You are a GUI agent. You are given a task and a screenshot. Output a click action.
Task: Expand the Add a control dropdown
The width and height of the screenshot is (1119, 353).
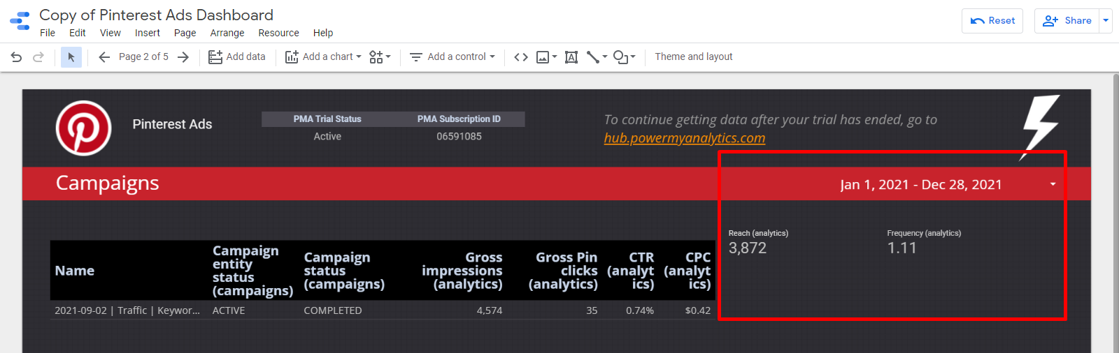(452, 57)
